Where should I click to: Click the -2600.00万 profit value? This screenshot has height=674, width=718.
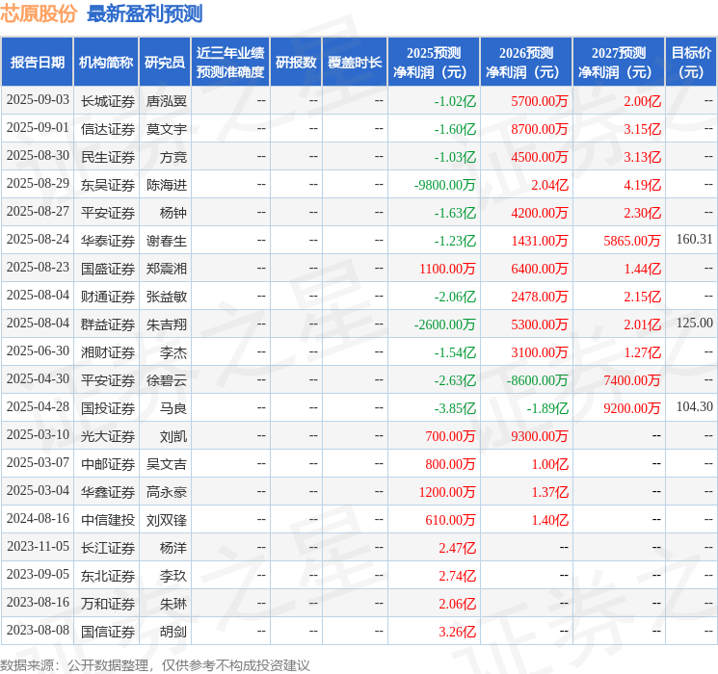[445, 324]
